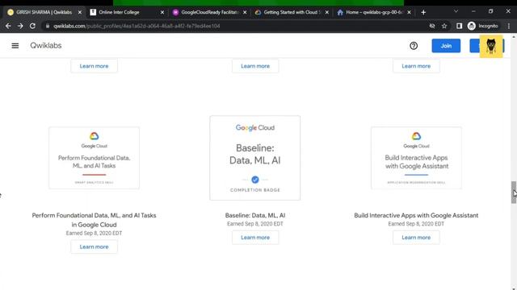Open a new browser tab with plus
The width and height of the screenshot is (517, 290).
423,13
